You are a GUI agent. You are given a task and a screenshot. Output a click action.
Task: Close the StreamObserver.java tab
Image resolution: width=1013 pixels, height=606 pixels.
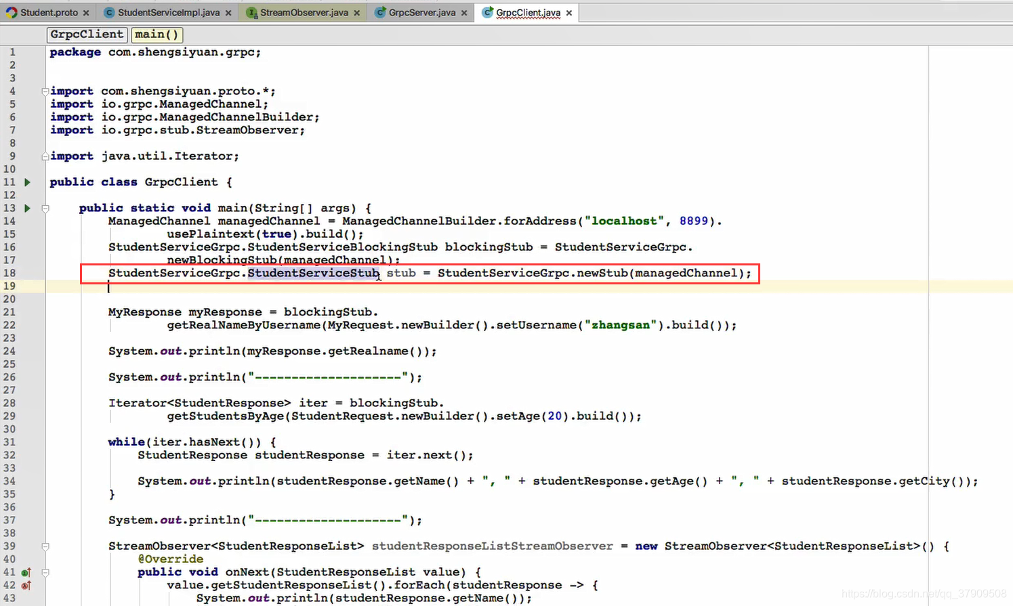pyautogui.click(x=356, y=13)
